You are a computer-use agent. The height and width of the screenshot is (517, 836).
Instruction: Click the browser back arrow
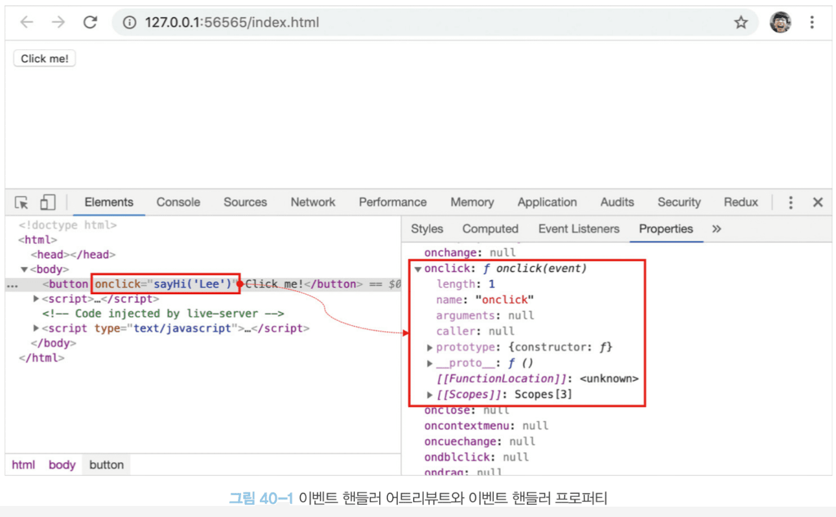point(27,23)
